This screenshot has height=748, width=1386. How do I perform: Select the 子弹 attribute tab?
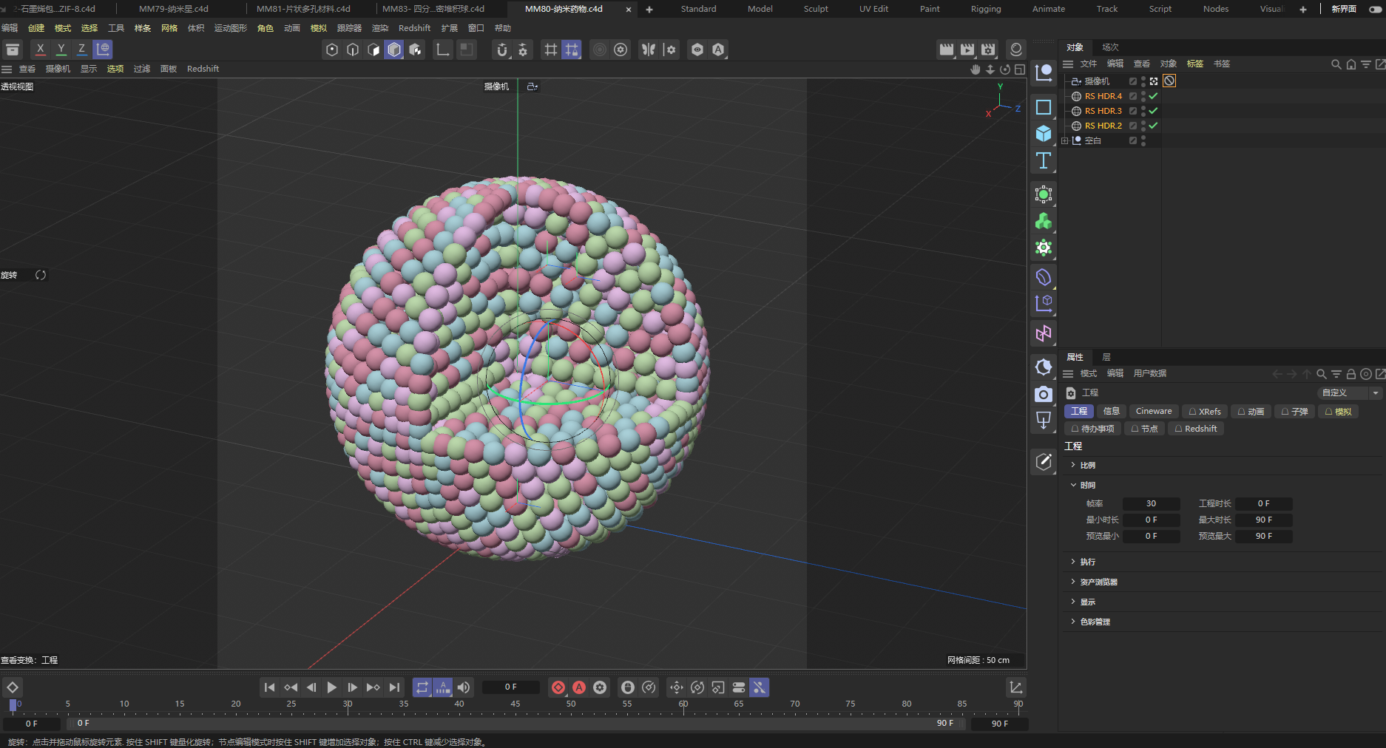tap(1294, 411)
